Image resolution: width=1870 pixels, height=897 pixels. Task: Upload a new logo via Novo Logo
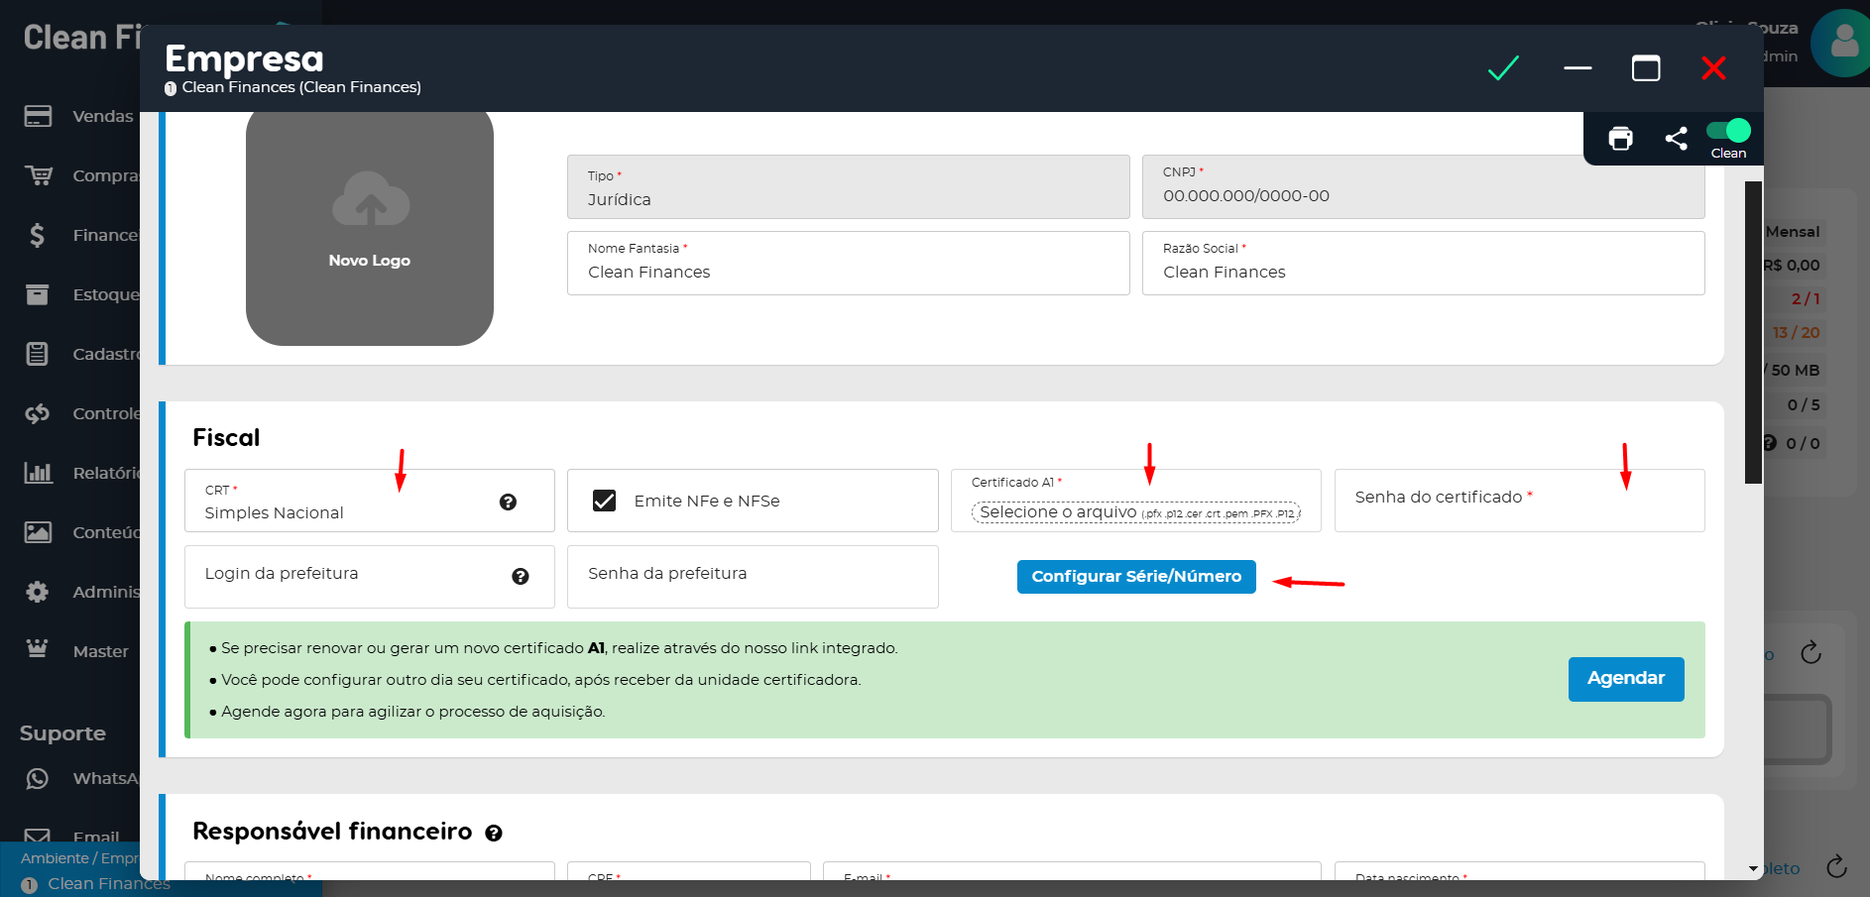pos(370,227)
